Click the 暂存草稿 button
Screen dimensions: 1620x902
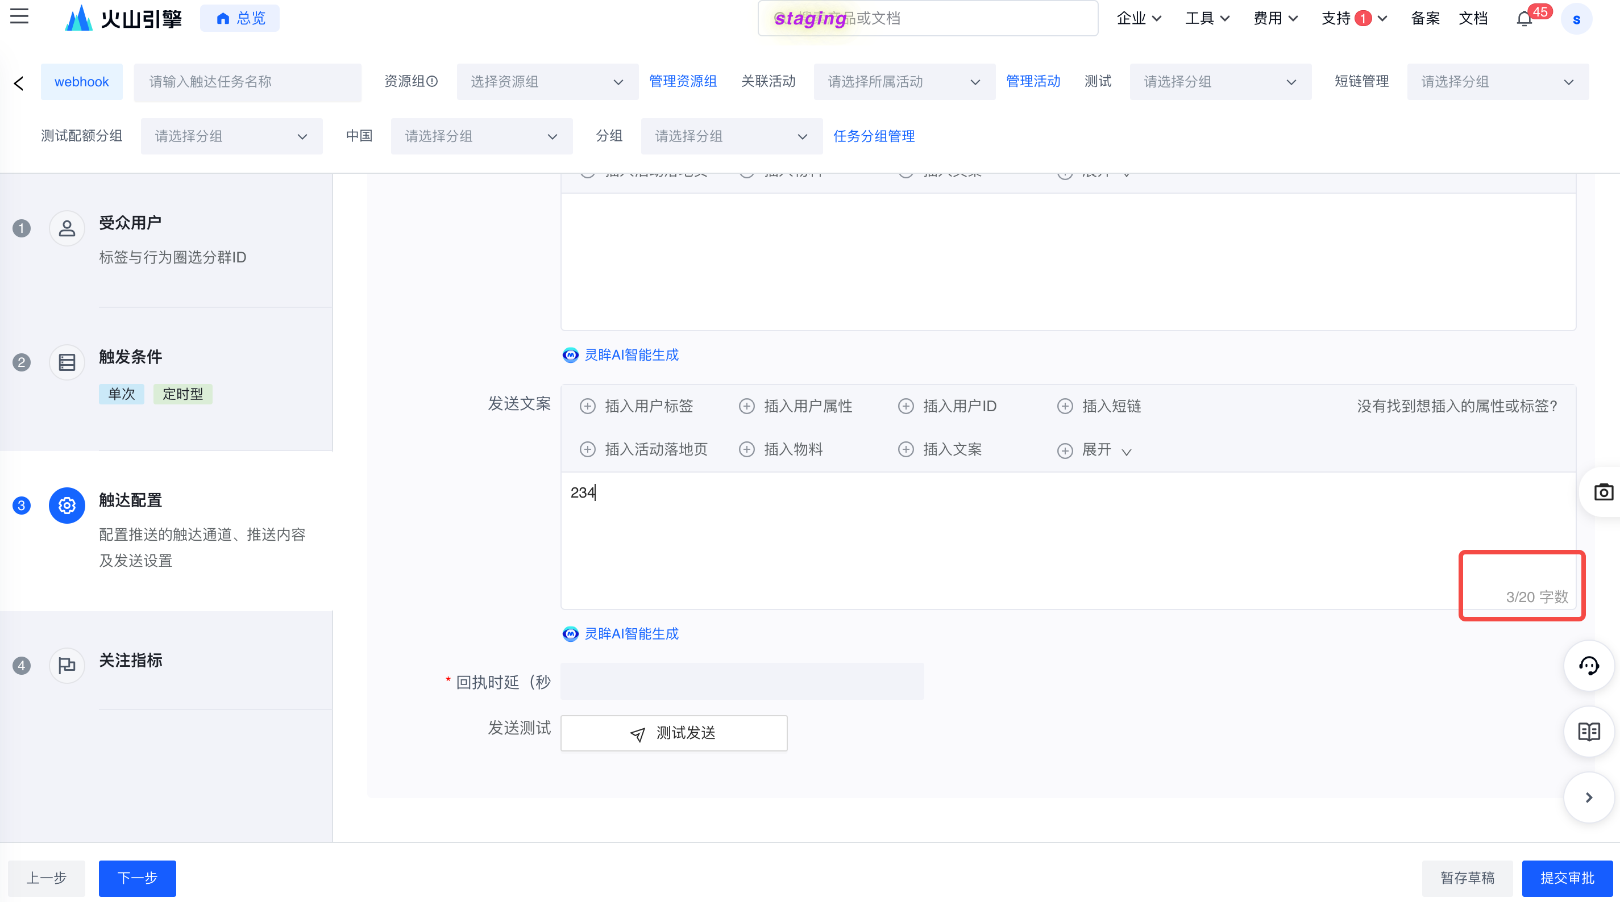point(1467,879)
